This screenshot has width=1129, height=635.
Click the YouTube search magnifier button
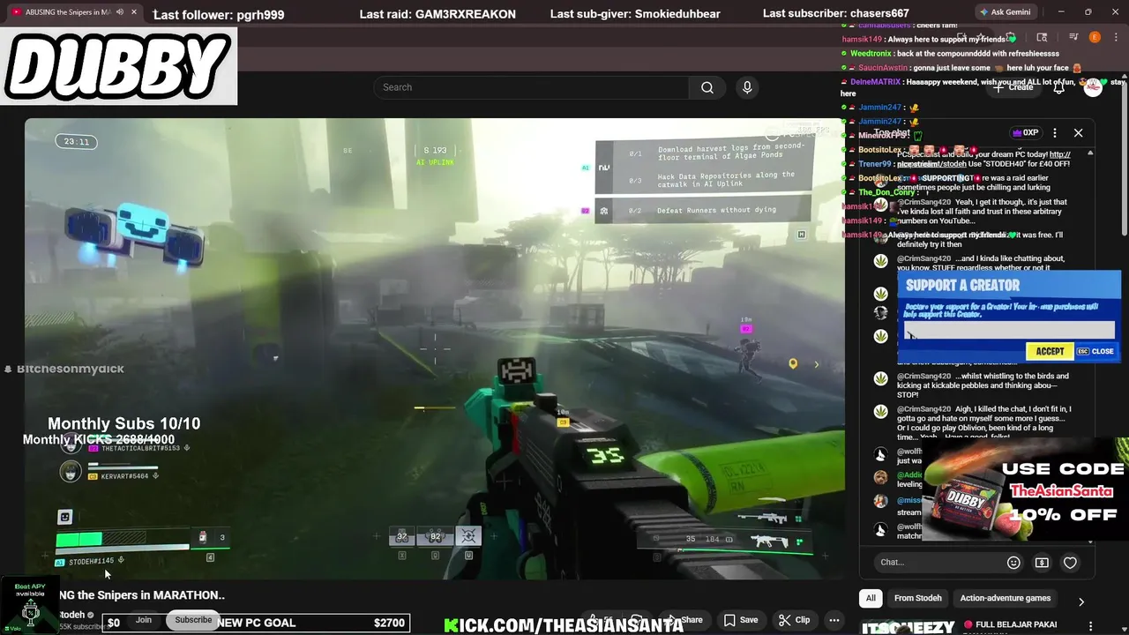[707, 87]
